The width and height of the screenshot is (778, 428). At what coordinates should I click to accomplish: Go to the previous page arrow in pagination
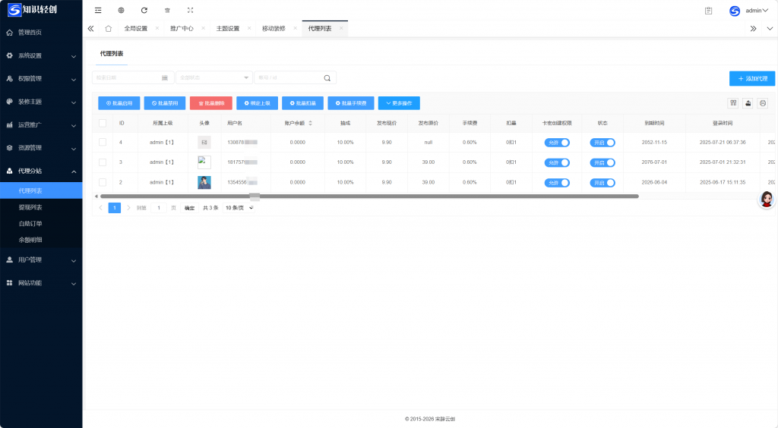(101, 208)
